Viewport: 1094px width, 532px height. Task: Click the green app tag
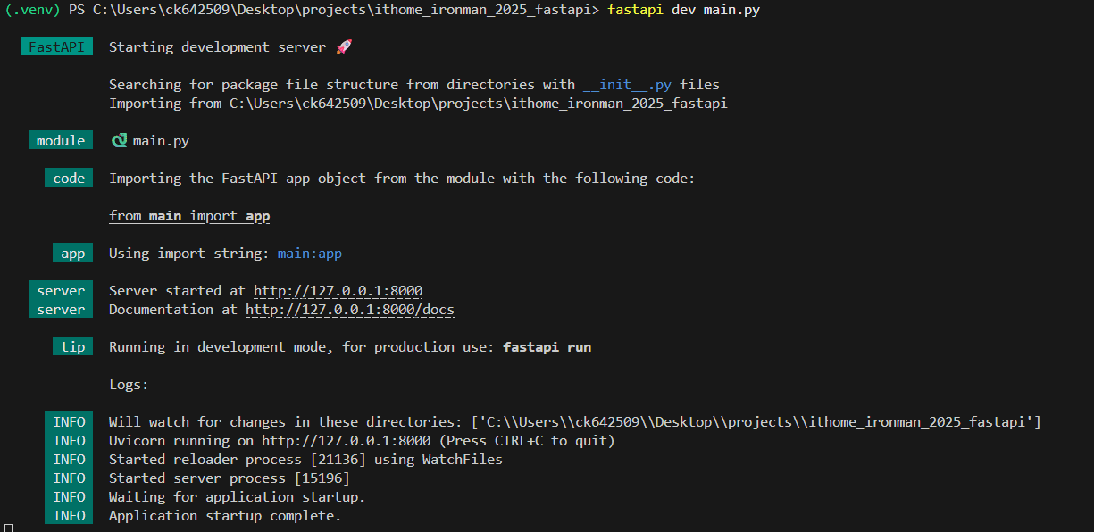[x=73, y=254]
